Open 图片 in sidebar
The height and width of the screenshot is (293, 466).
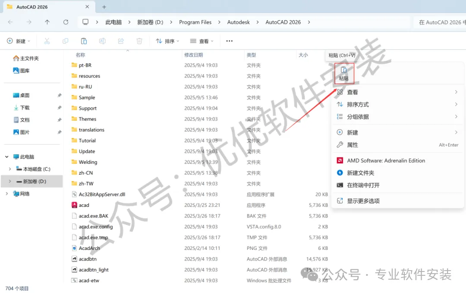click(x=21, y=132)
